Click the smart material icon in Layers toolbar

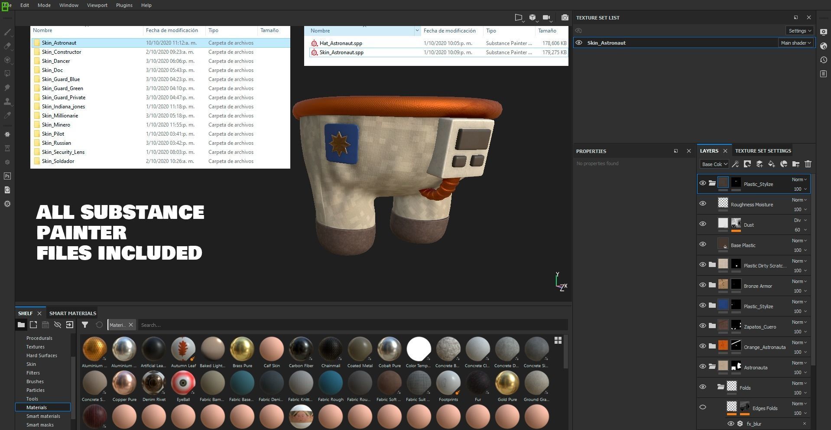tap(784, 164)
